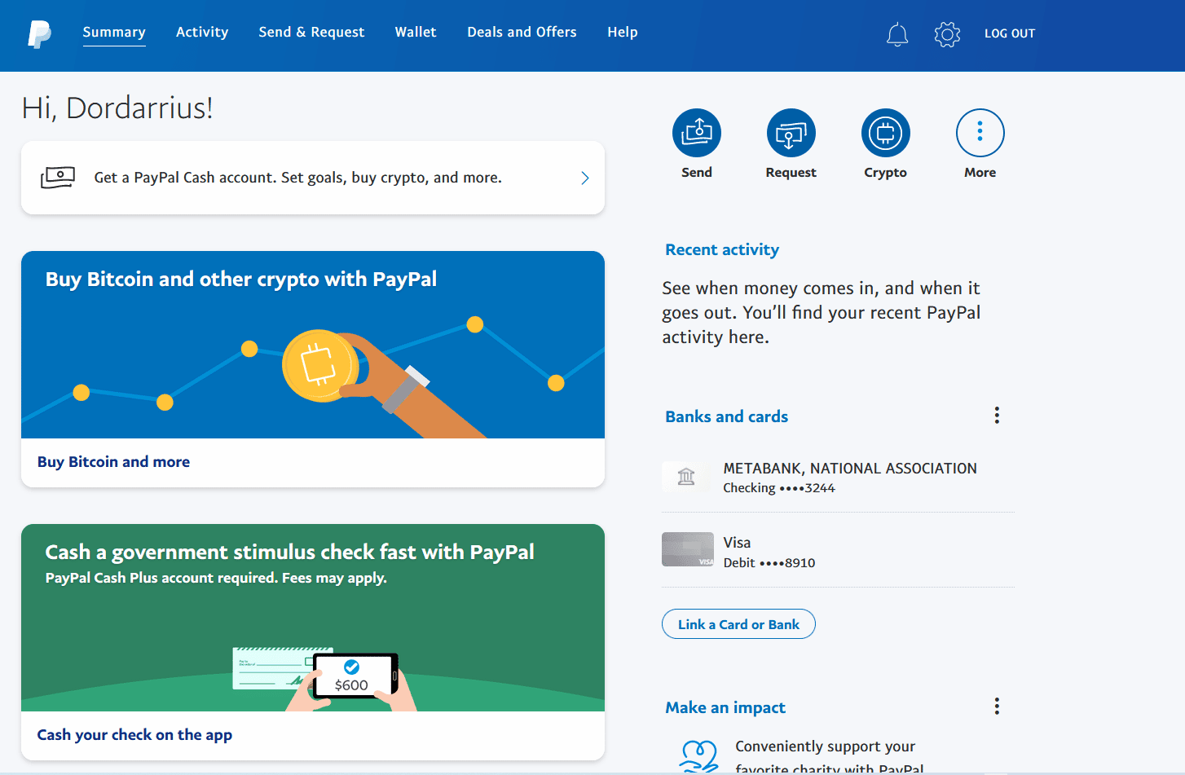This screenshot has height=775, width=1185.
Task: Expand the PayPal Cash account banner
Action: pyautogui.click(x=584, y=178)
